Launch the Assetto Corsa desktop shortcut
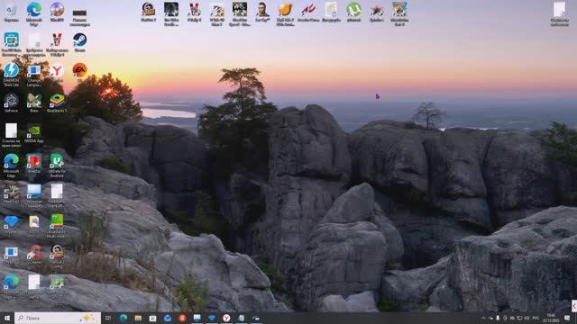Screen dimensions: 577x324 coord(308,12)
